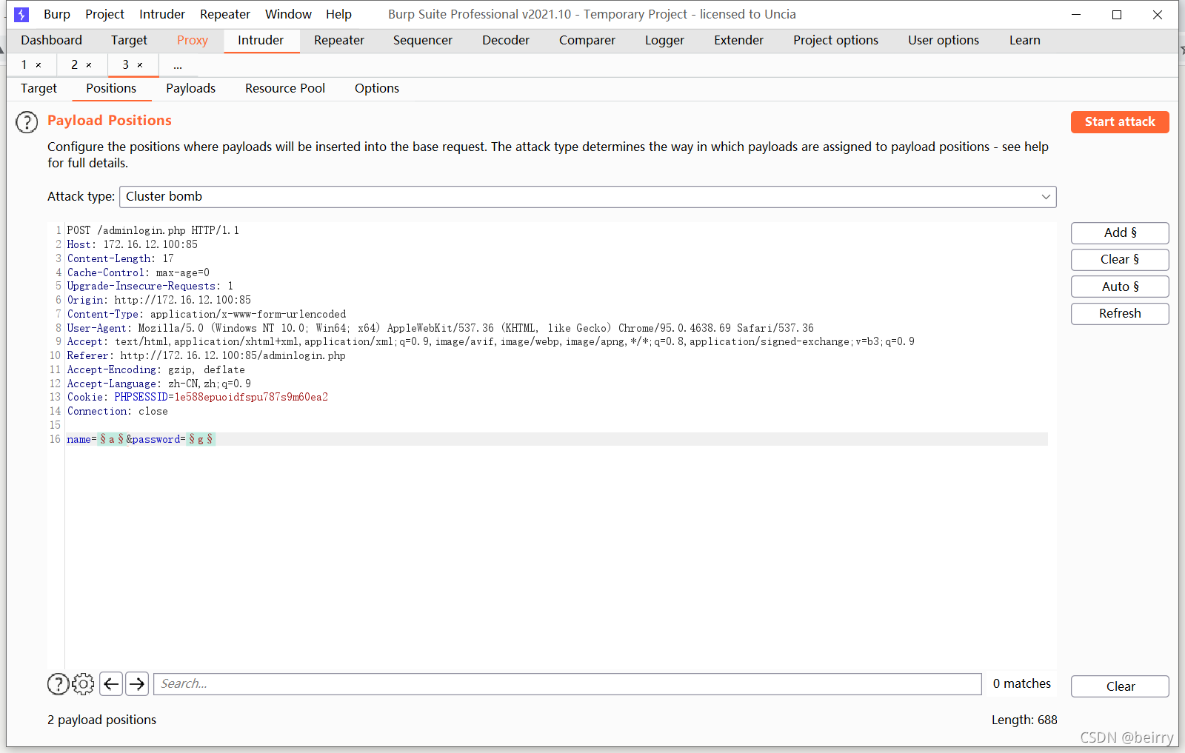Screen dimensions: 1185x753
Task: Close Intruder attack tab 1
Action: point(39,65)
